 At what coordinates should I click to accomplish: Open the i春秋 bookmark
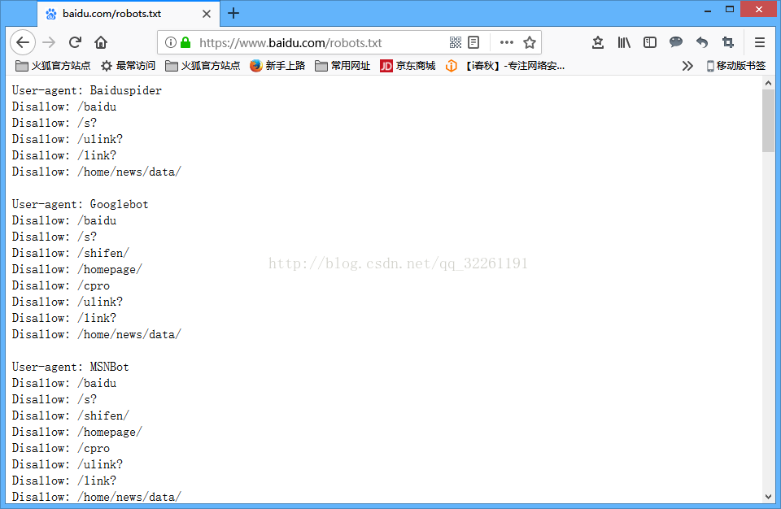(505, 66)
